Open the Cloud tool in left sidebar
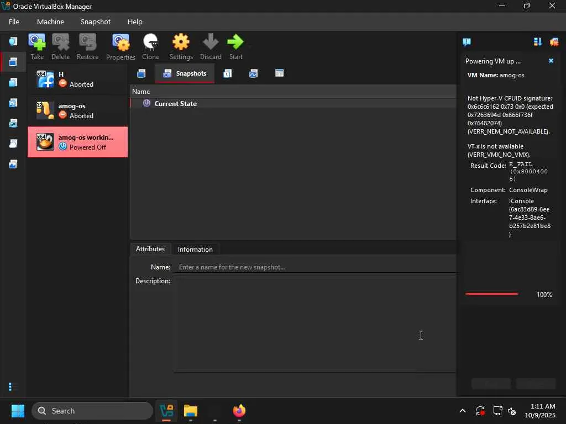 [x=13, y=144]
